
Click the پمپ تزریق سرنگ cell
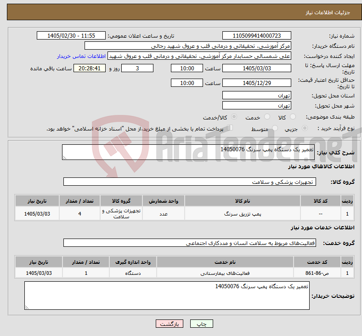243,214
